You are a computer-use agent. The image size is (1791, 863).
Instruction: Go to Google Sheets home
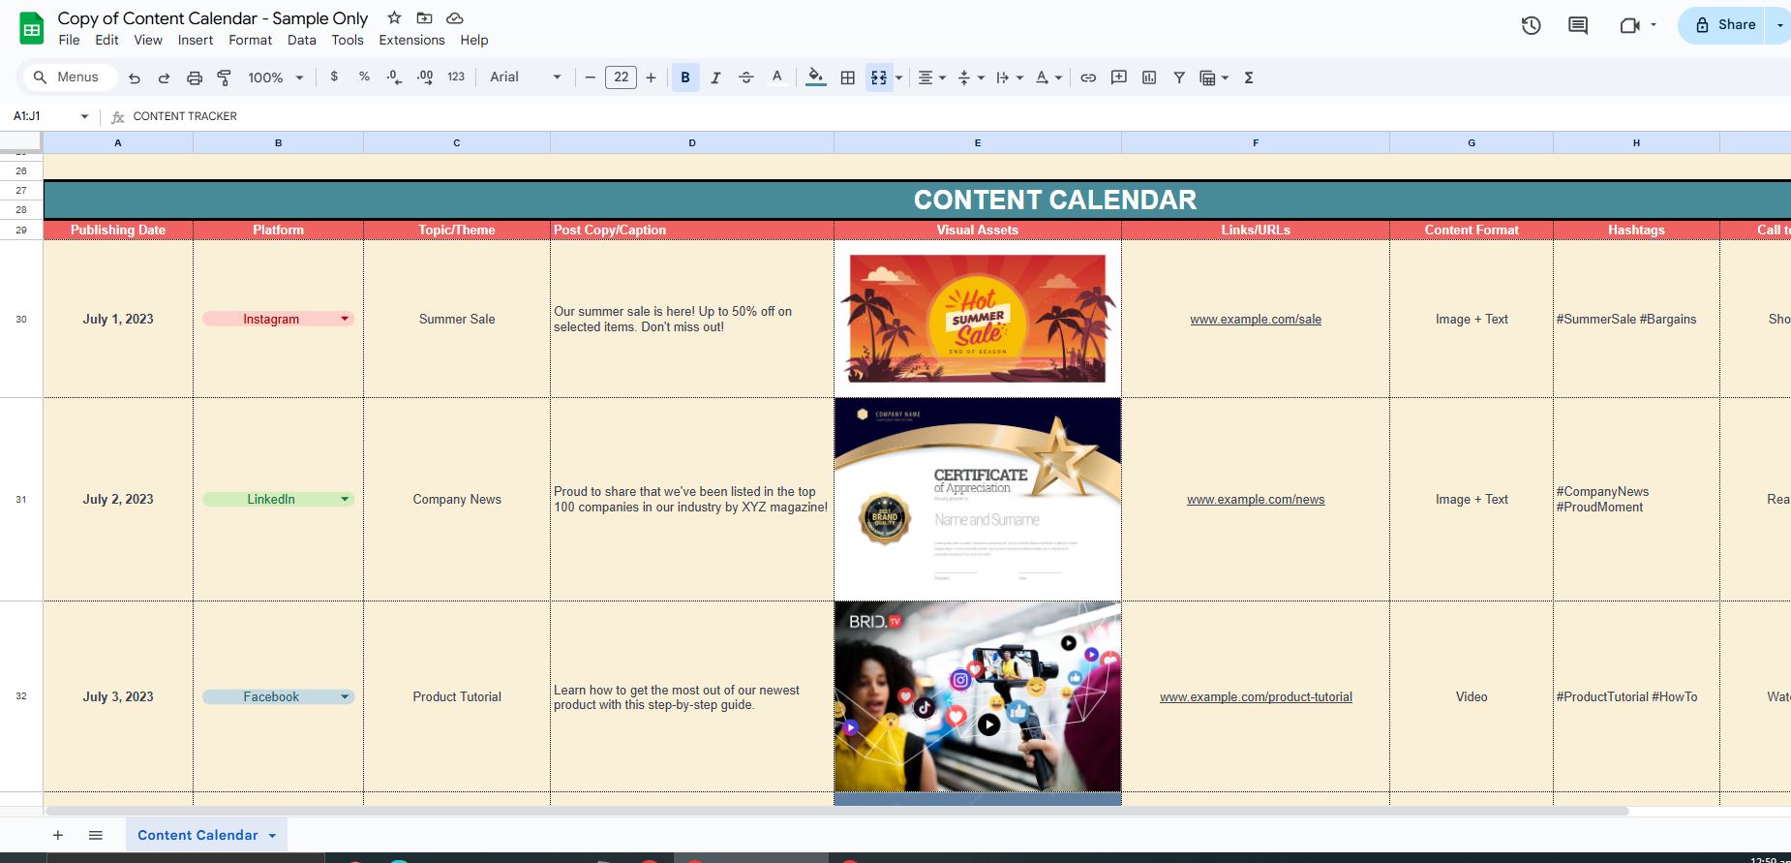tap(31, 28)
